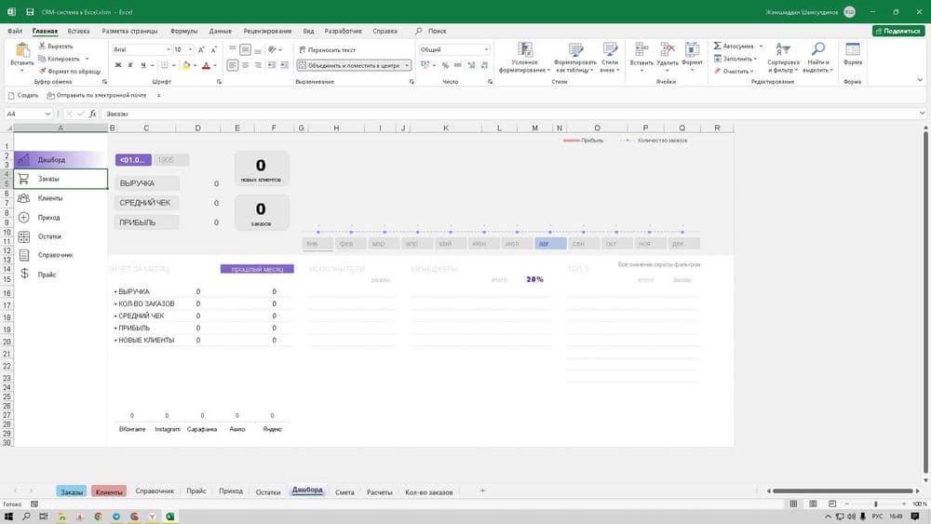Open Excel from the Windows taskbar
This screenshot has width=931, height=524.
(169, 517)
